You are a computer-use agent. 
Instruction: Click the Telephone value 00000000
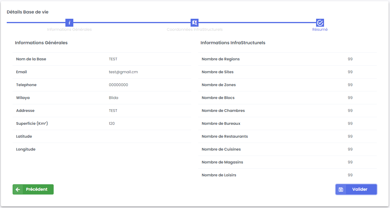tap(118, 85)
